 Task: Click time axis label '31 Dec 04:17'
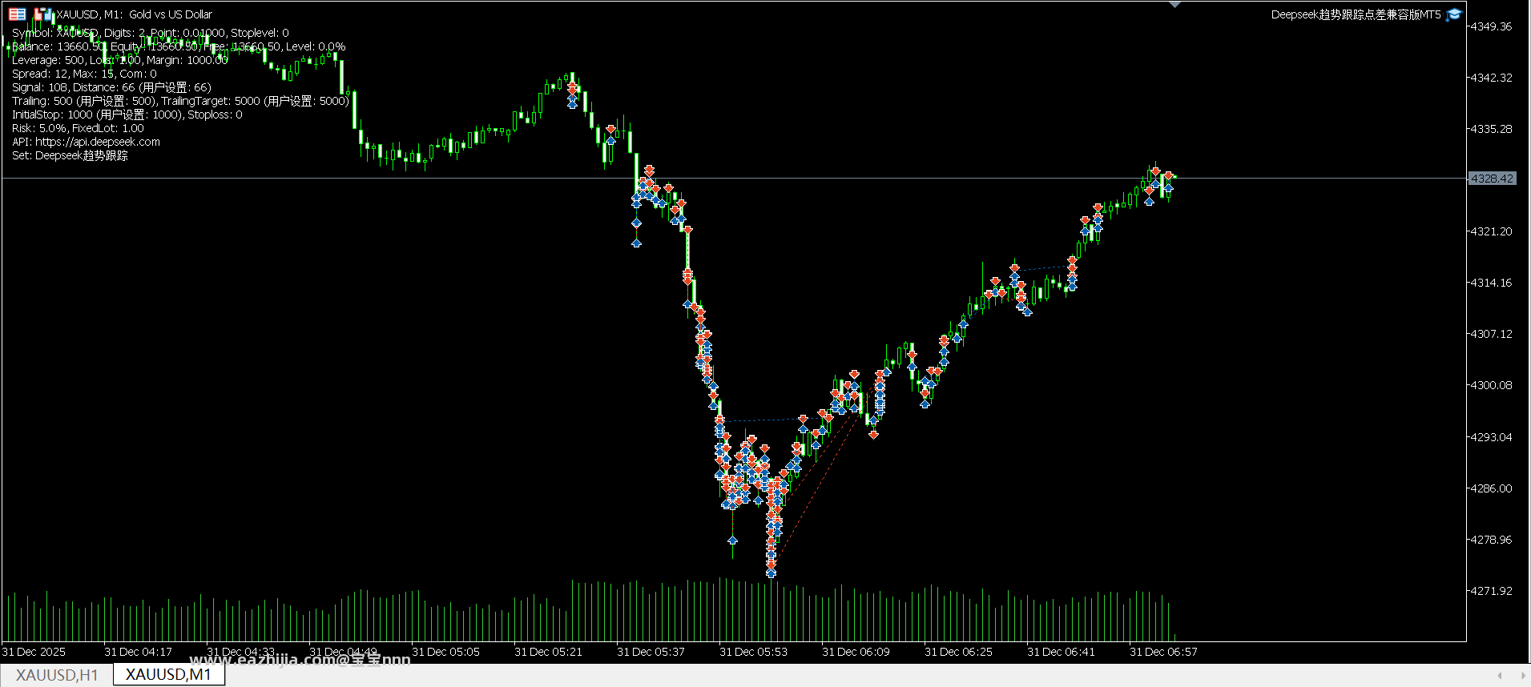(x=138, y=652)
